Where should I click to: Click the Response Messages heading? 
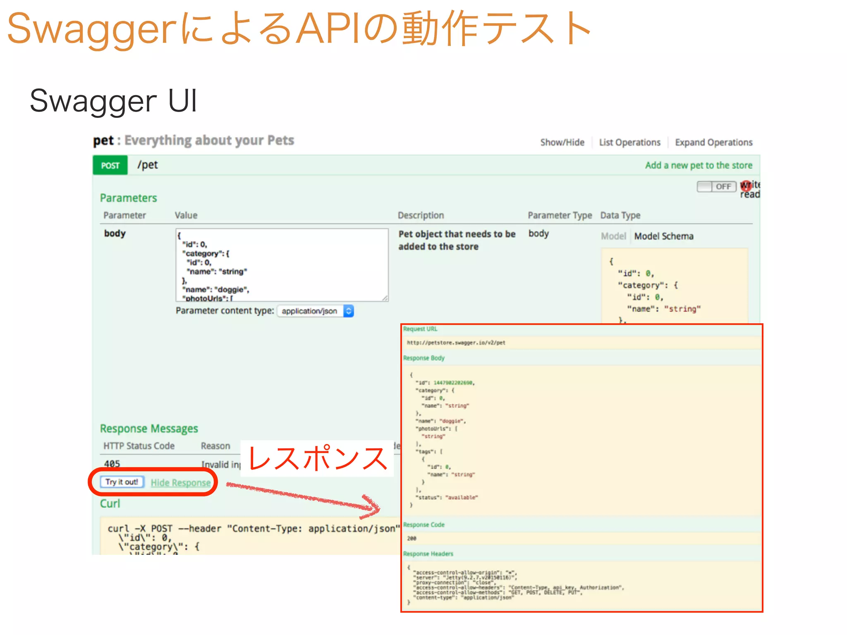click(x=149, y=429)
